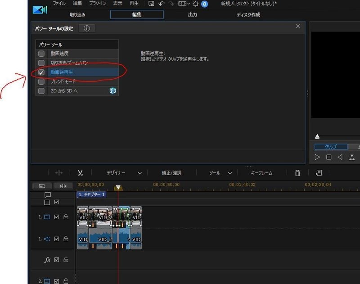Click the Save project disk icon

point(151,3)
